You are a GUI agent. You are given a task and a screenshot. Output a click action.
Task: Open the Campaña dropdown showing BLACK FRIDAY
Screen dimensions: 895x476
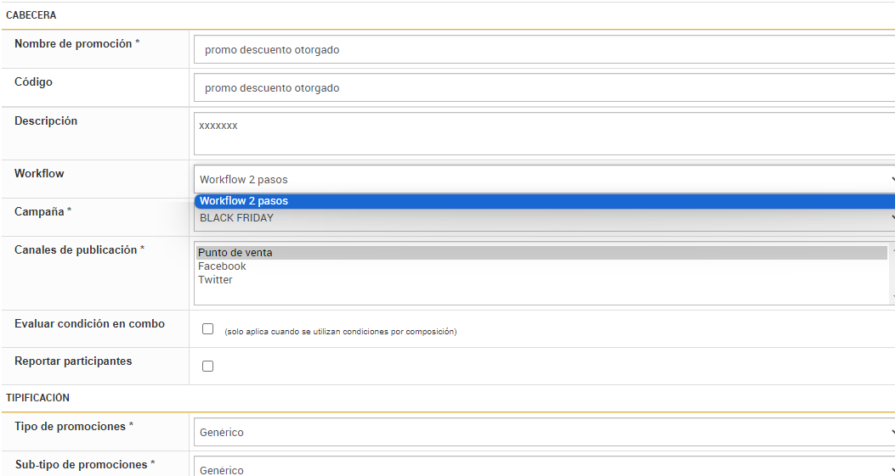(544, 220)
